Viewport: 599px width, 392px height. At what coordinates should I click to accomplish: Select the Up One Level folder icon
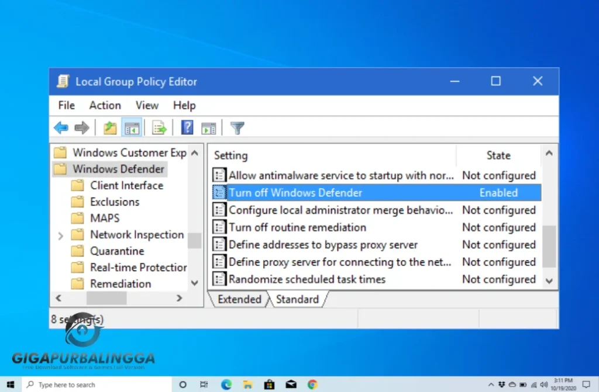[109, 127]
